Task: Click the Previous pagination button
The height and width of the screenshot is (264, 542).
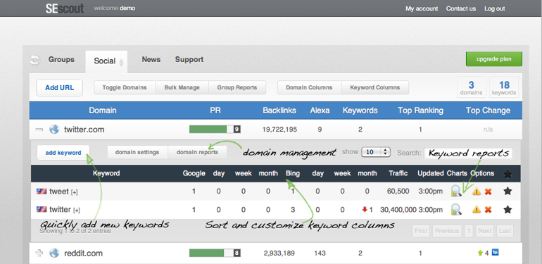Action: 447,231
